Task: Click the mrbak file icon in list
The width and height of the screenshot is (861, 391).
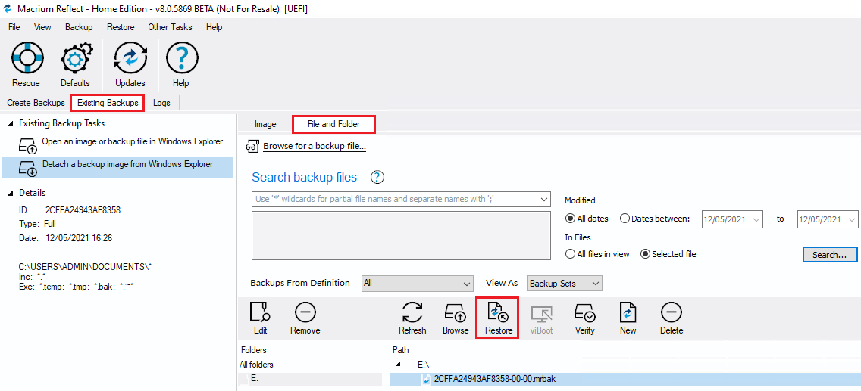Action: [x=426, y=379]
